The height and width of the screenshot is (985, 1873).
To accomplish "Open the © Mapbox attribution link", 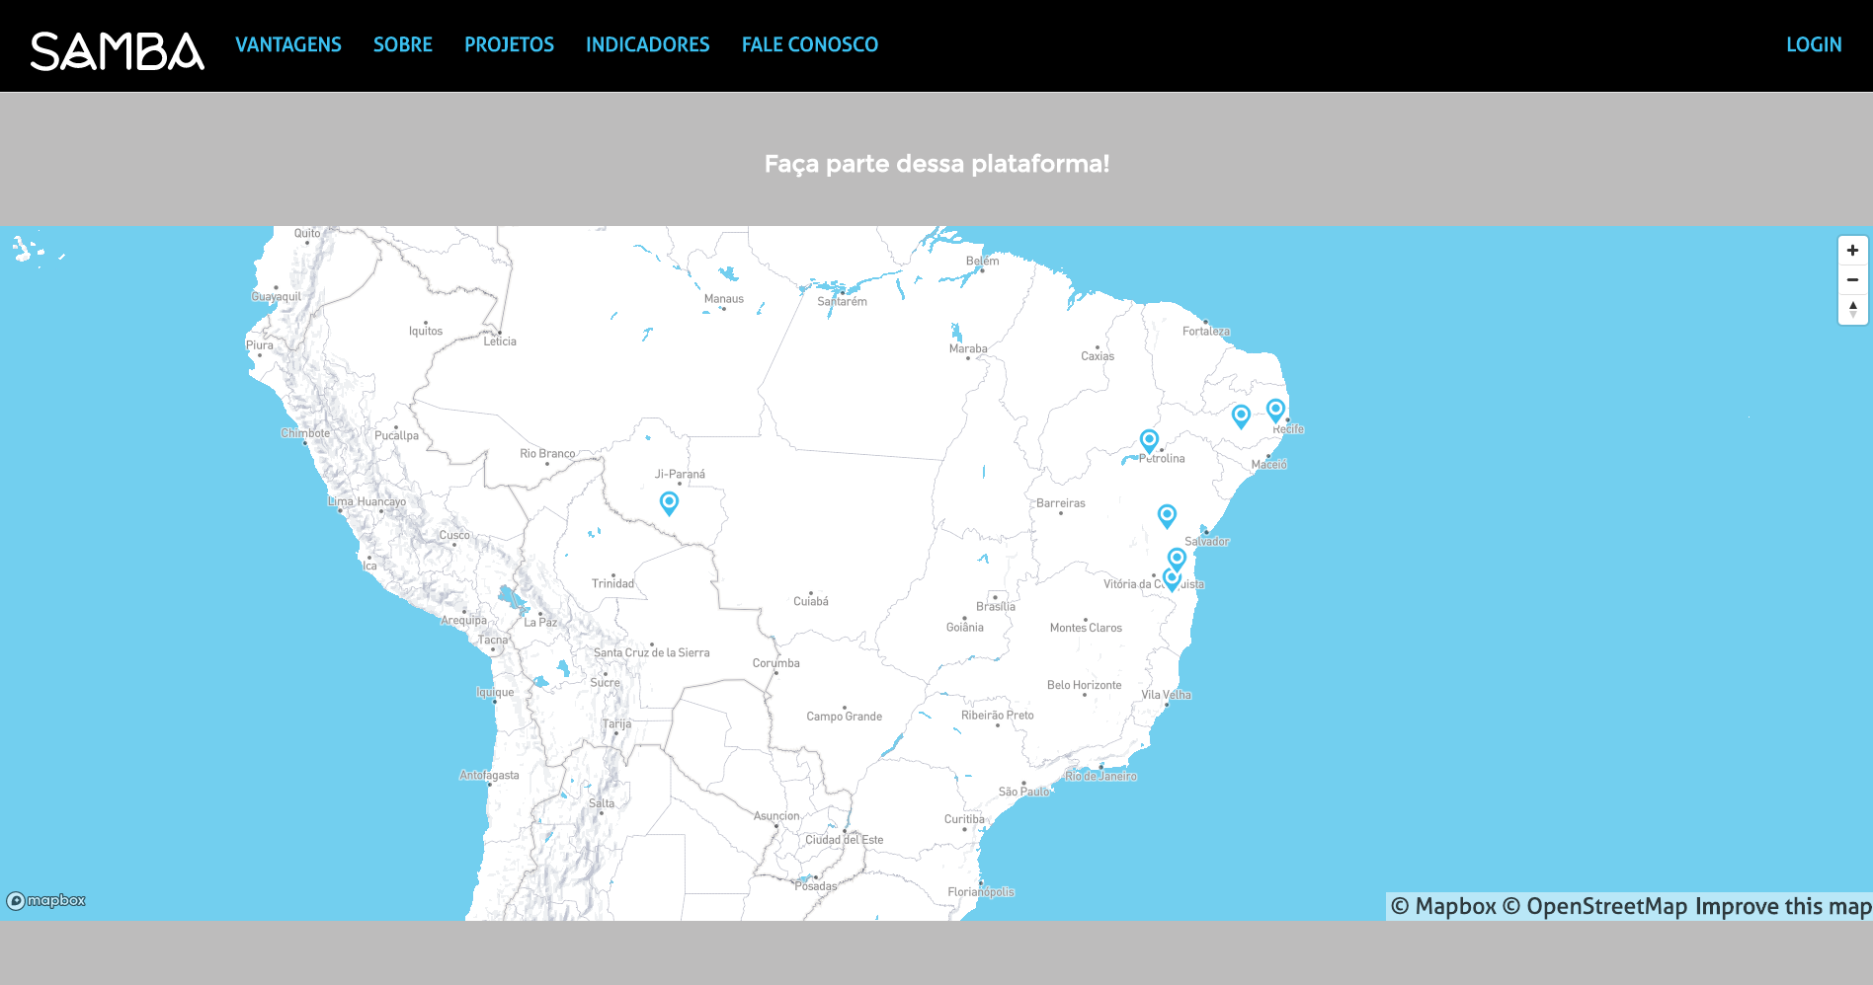I will (1443, 906).
